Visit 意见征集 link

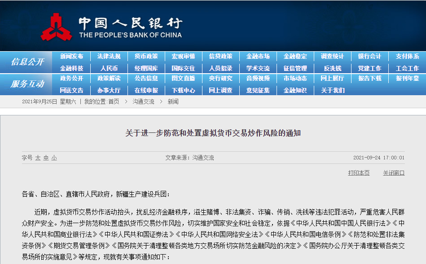[258, 90]
